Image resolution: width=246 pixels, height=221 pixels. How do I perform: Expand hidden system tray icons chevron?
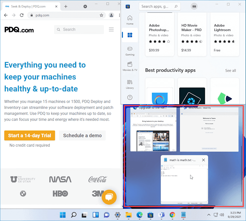tap(209, 215)
